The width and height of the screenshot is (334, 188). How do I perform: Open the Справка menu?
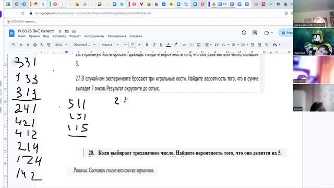[x=136, y=36]
